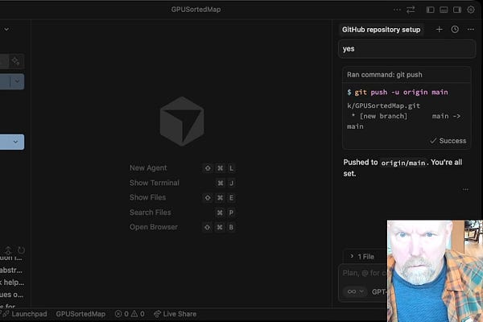Click Show Files in the welcome shortcuts
Screen dimensions: 483x322
coord(147,197)
